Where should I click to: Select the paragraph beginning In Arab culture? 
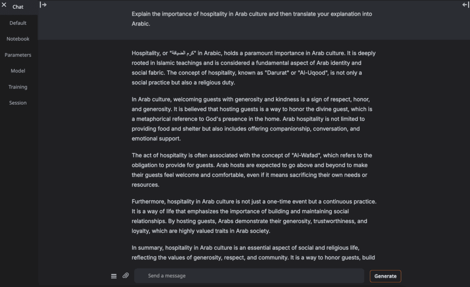(252, 119)
